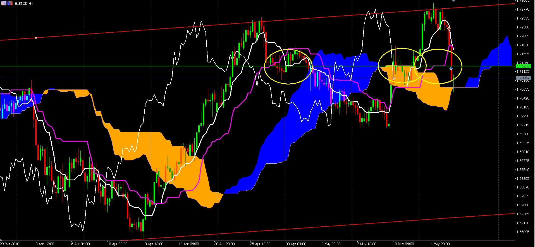Click the 1.69480 price scale value

pos(524,134)
